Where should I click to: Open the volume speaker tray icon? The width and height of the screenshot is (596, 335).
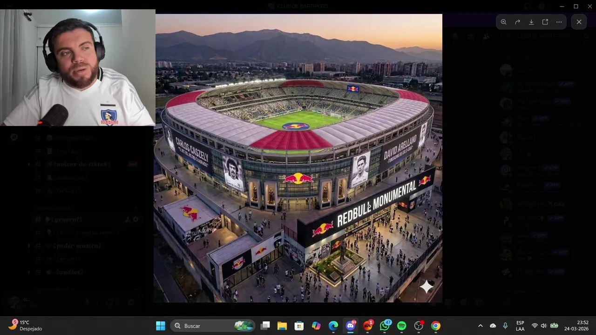(543, 326)
